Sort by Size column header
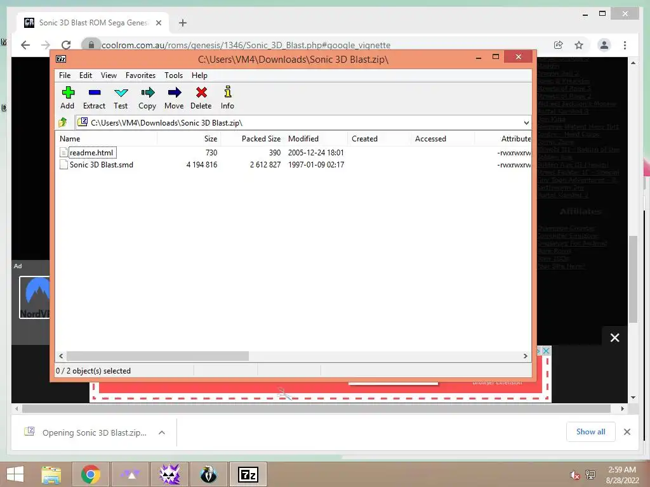This screenshot has width=650, height=487. (189, 139)
